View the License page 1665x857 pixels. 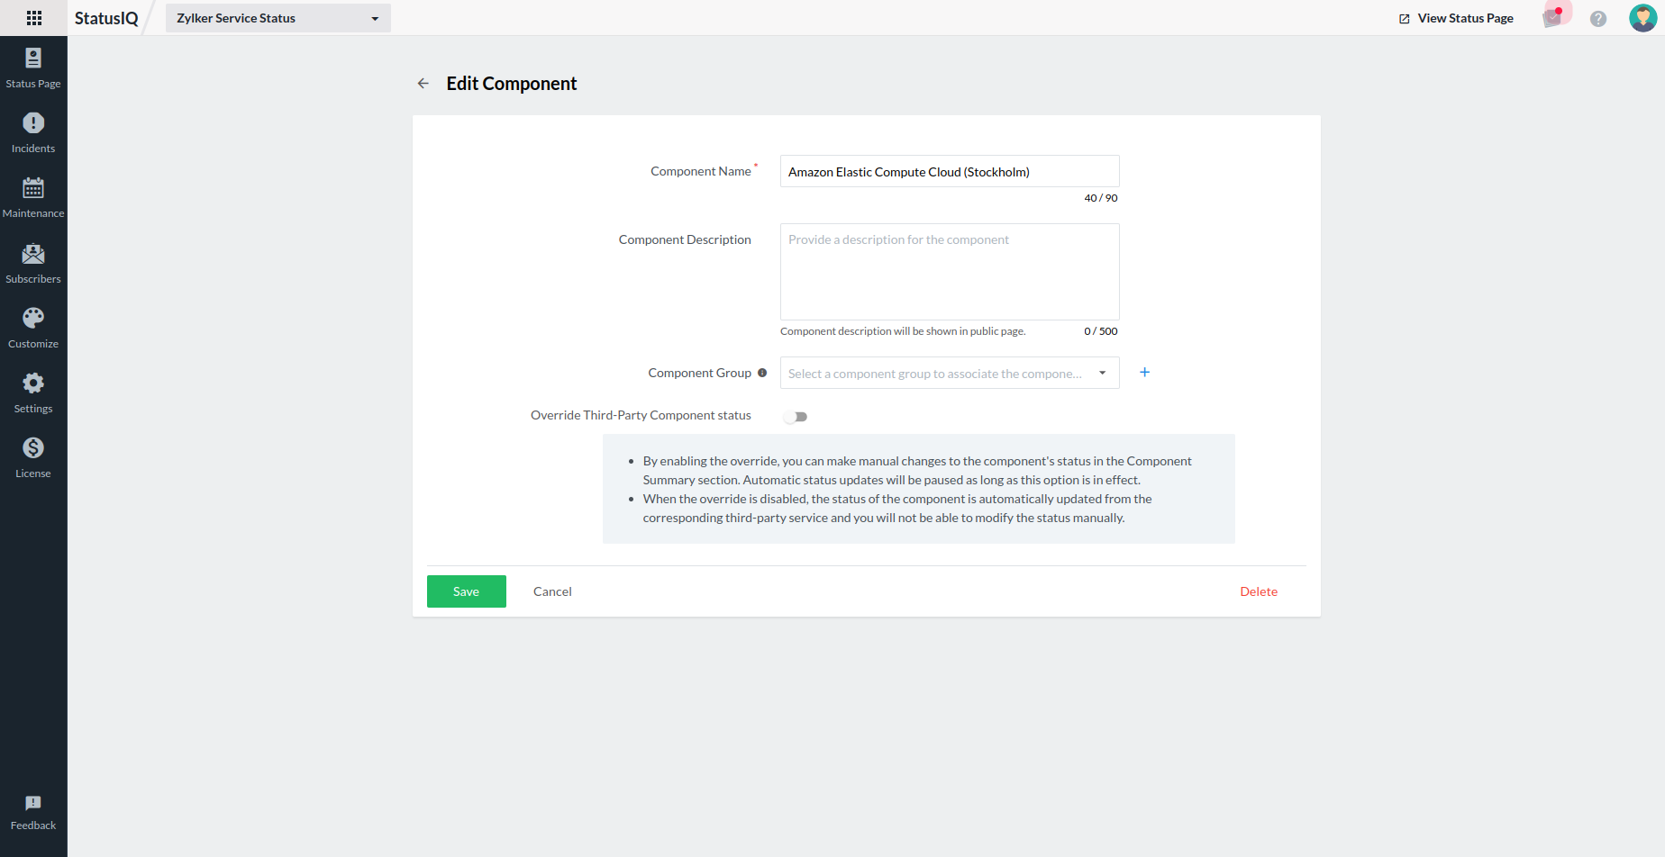(33, 456)
